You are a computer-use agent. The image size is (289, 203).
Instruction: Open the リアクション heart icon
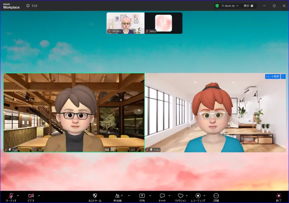(180, 196)
